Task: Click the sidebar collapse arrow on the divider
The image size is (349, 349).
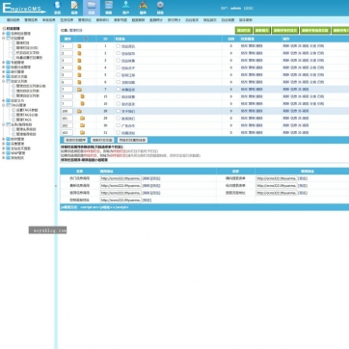Action: (56, 186)
